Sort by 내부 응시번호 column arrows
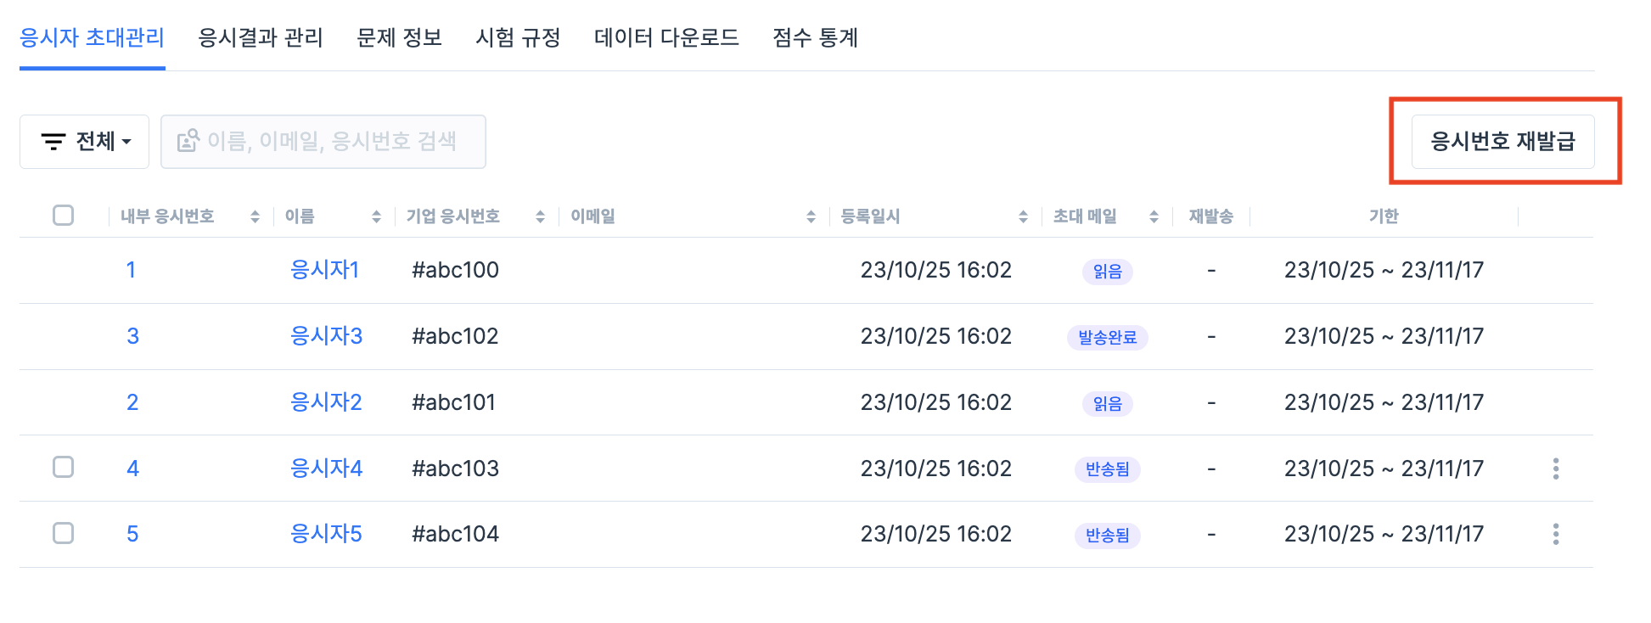1651x623 pixels. tap(255, 217)
